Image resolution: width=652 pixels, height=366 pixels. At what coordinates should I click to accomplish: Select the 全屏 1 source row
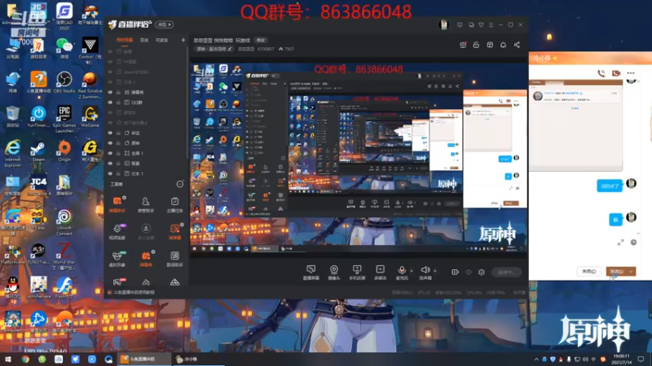pyautogui.click(x=146, y=153)
